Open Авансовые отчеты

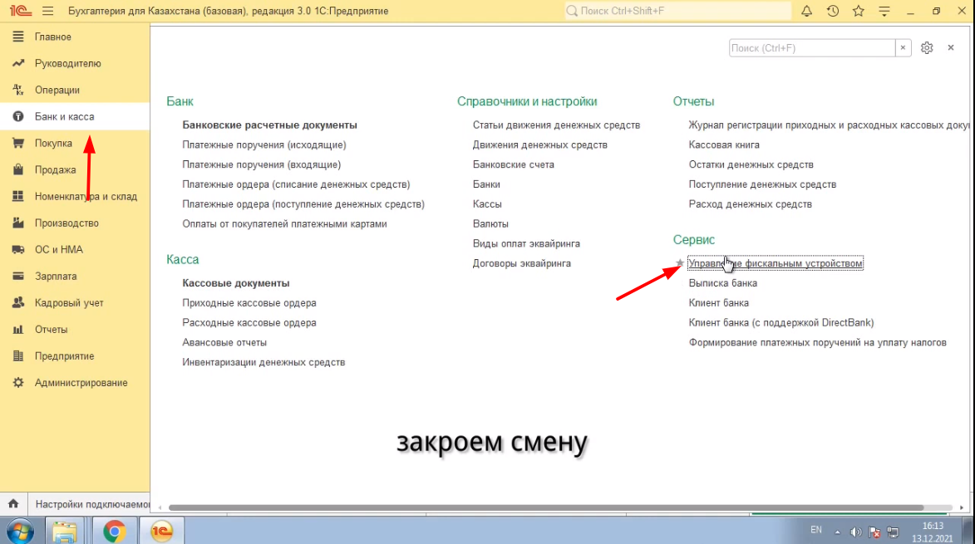[224, 343]
